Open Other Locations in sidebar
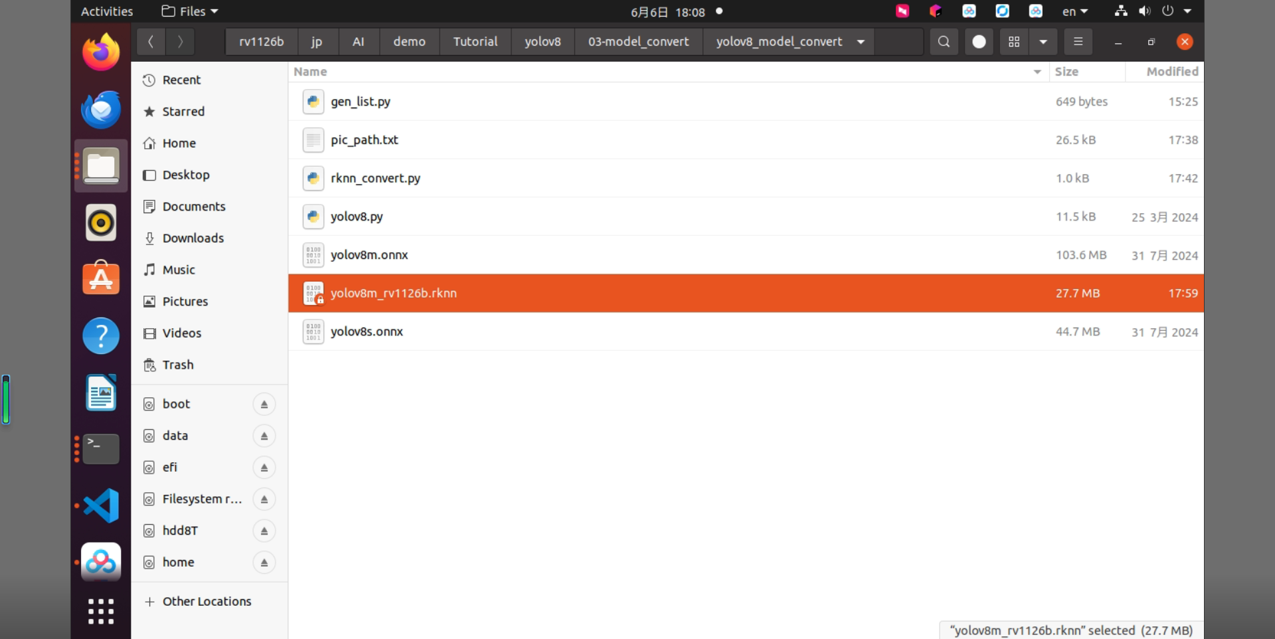Viewport: 1275px width, 639px height. point(207,601)
